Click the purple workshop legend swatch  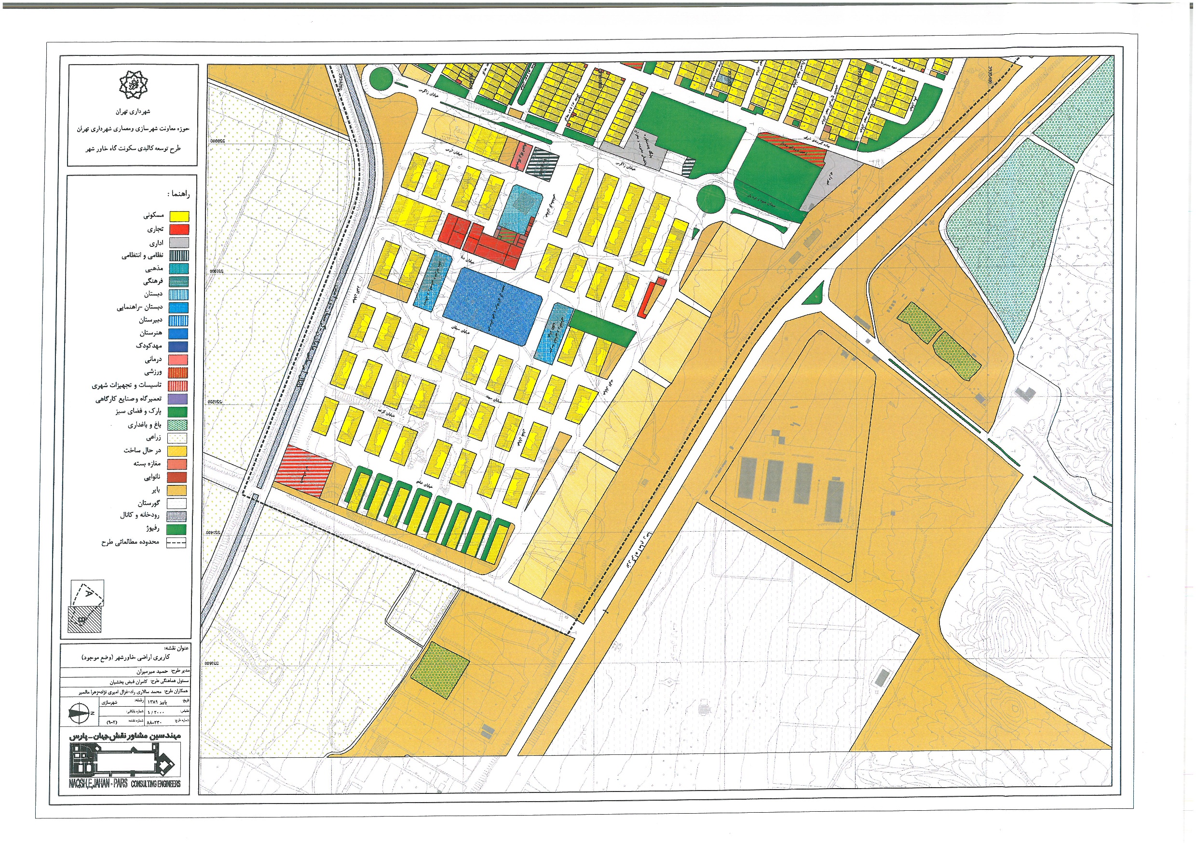coord(178,399)
